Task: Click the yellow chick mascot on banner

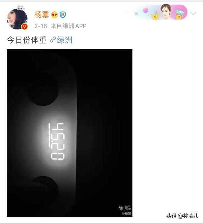Action: [155, 16]
